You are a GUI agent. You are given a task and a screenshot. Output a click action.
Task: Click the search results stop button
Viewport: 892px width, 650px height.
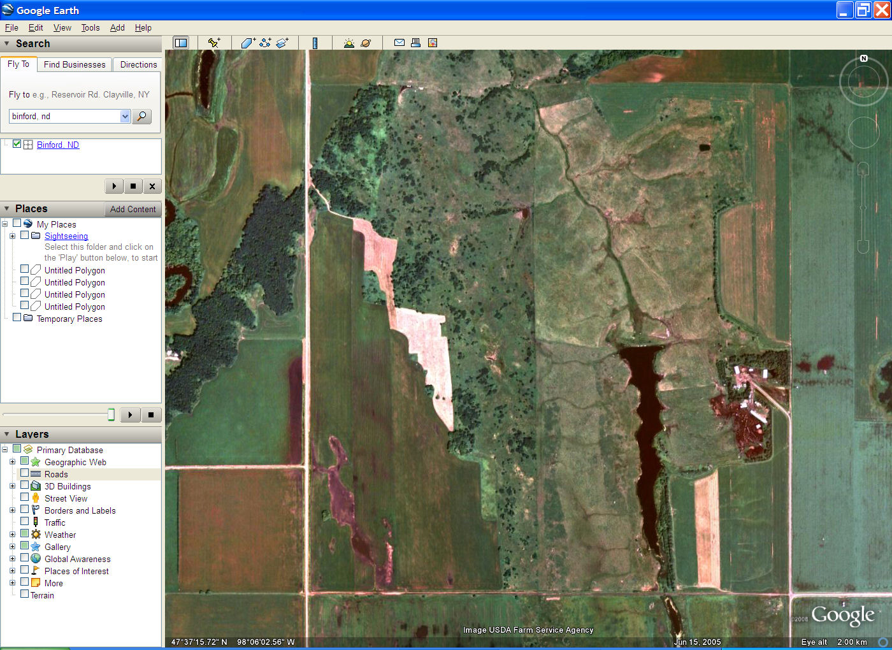pos(133,186)
